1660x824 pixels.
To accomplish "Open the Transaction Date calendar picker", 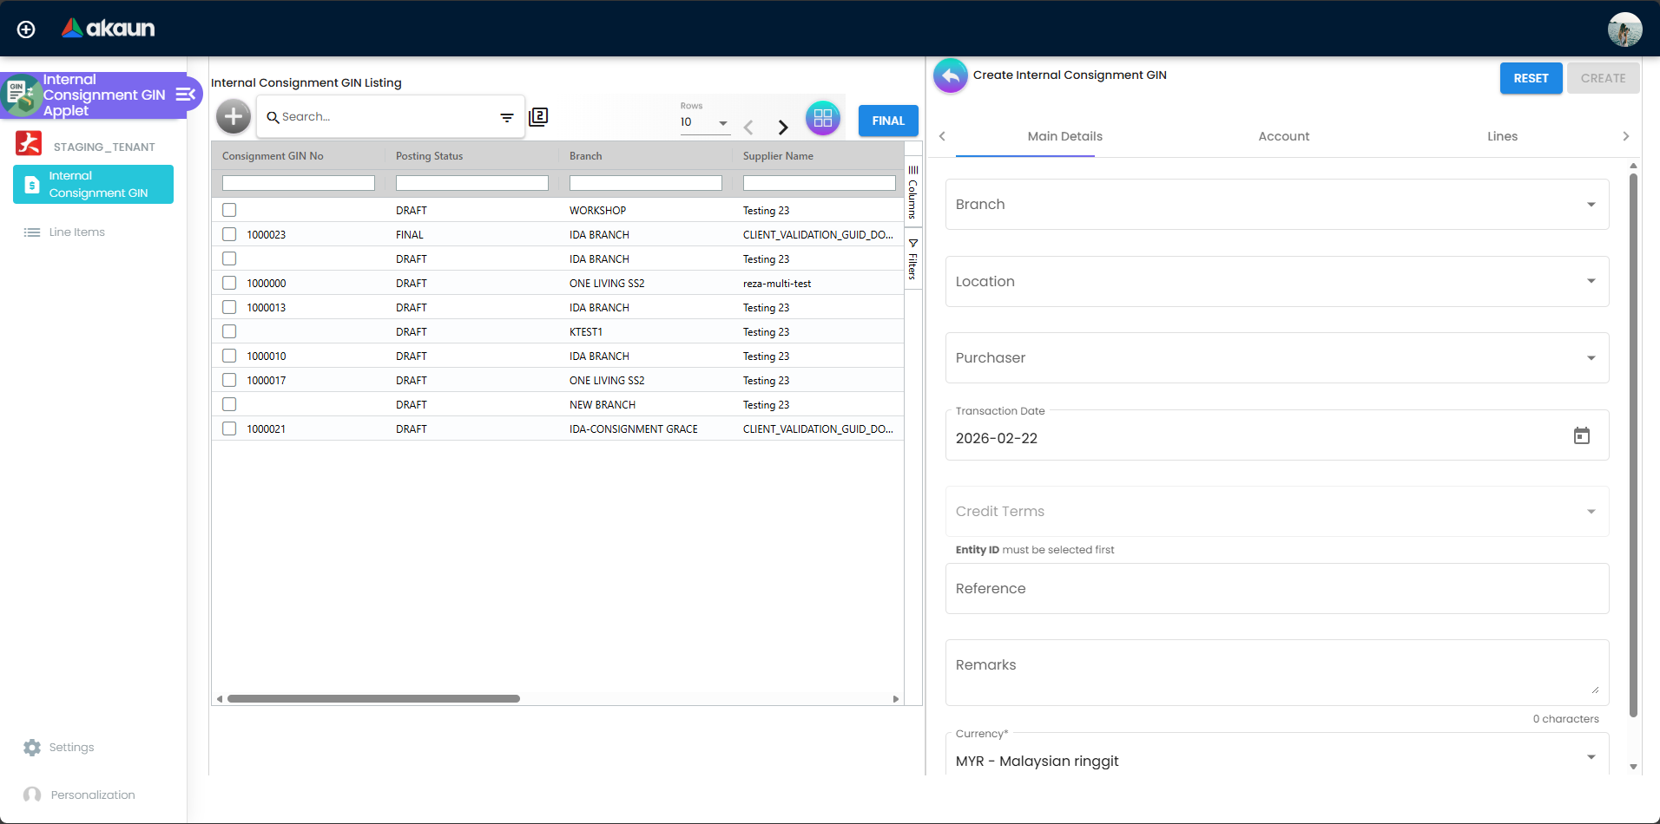I will pos(1582,435).
